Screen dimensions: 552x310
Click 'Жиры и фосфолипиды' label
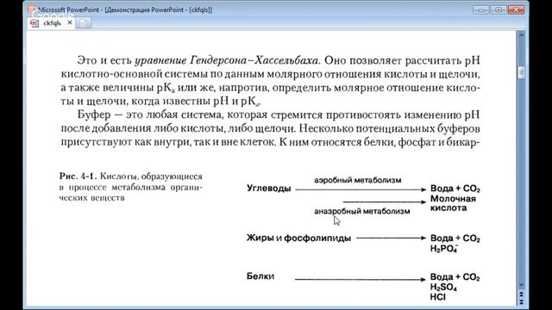pos(298,238)
